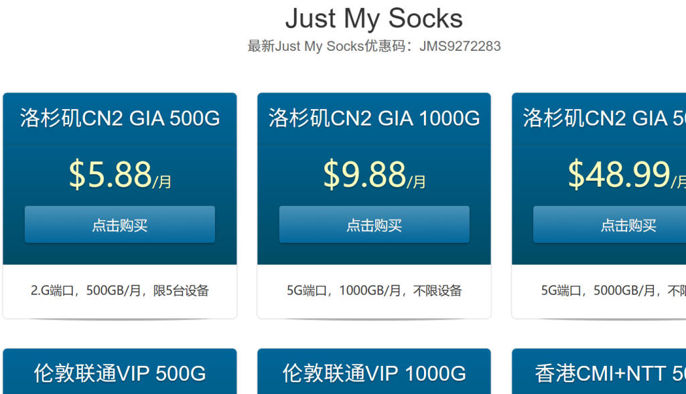The height and width of the screenshot is (394, 686).
Task: Open the 伦敦联通VIP 500G plan header
Action: pos(120,373)
